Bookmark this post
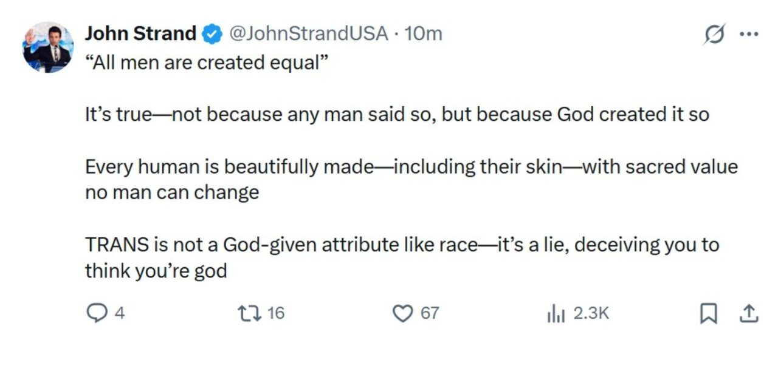 pos(707,313)
